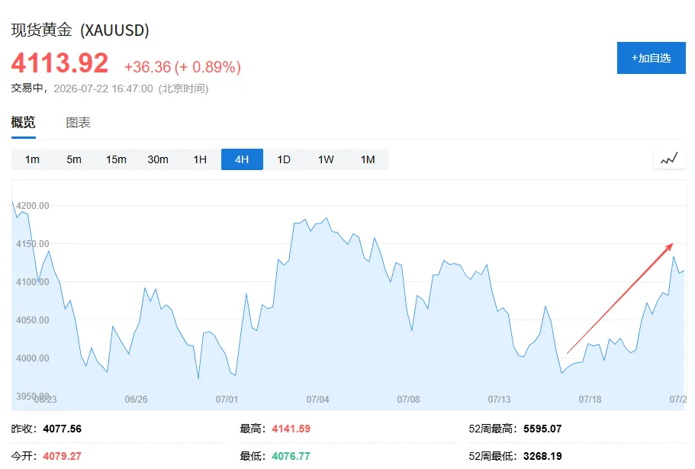The image size is (695, 469).
Task: Click the current price 4113.92
Action: pos(60,63)
